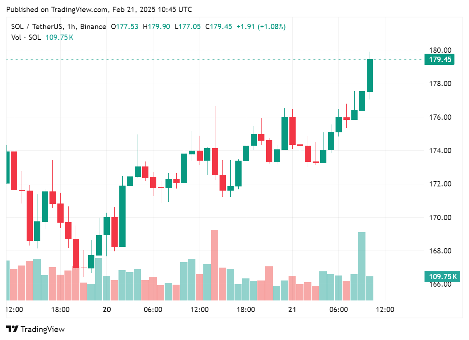This screenshot has width=469, height=340.
Task: Click the 166.00 price axis label
Action: pyautogui.click(x=440, y=284)
